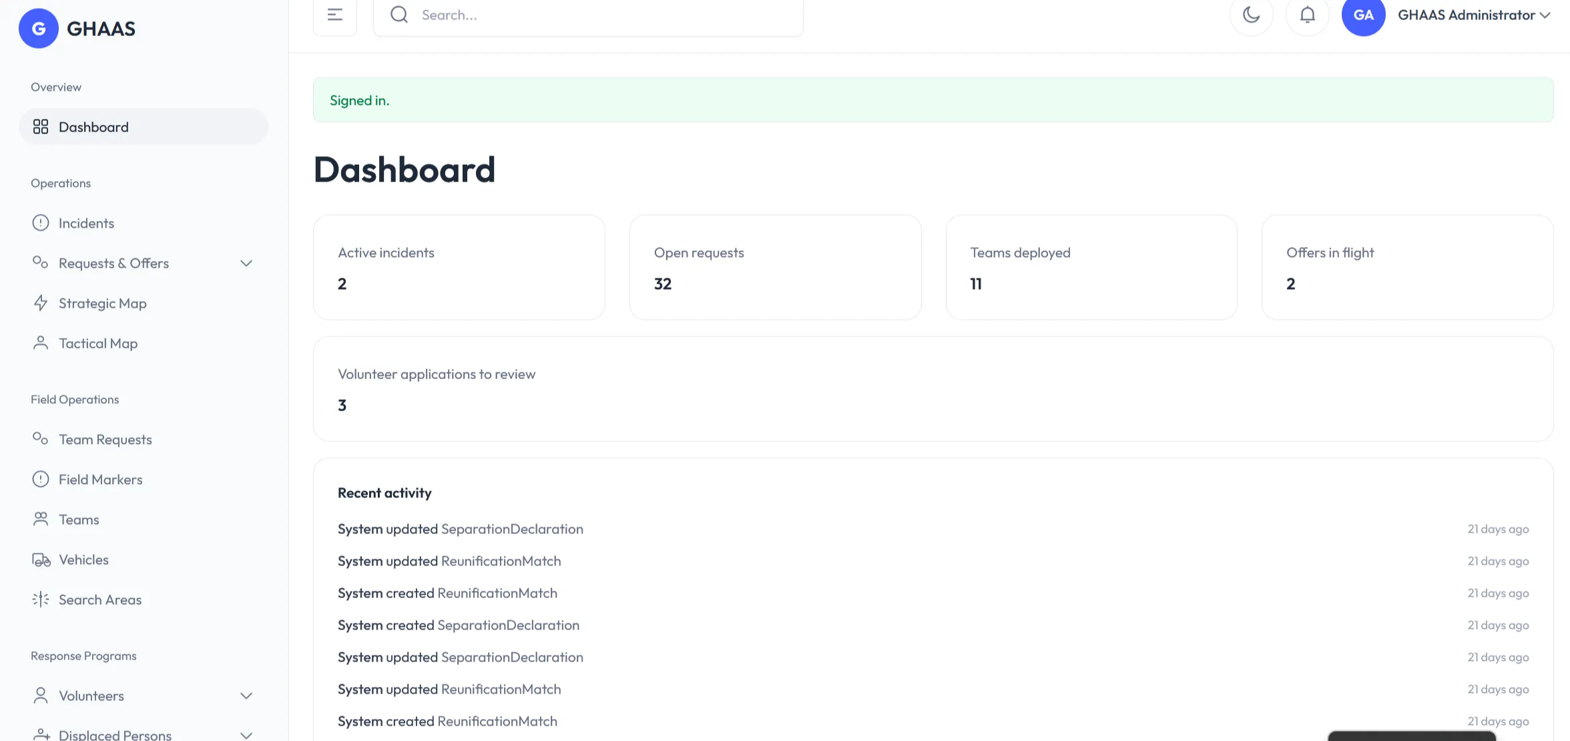Click the GHAAS logo circle icon
The image size is (1570, 741).
pyautogui.click(x=39, y=28)
